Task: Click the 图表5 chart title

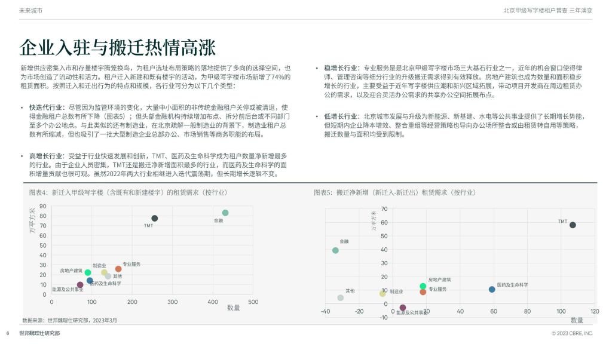Action: (394, 192)
